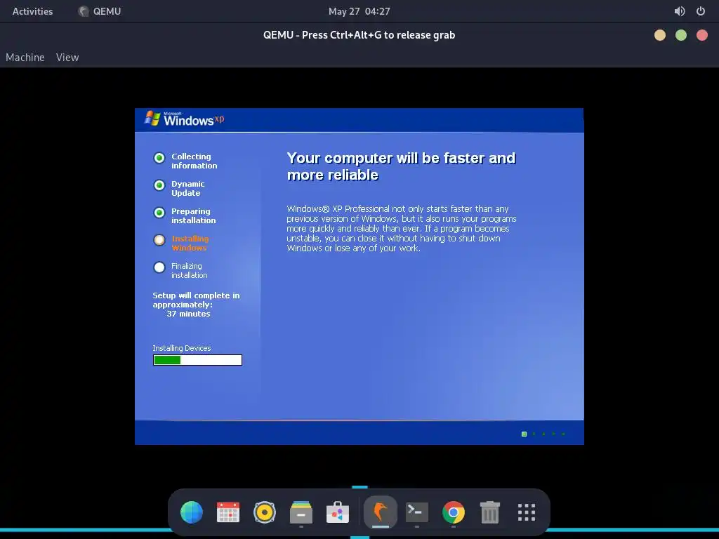Click the Collecting information step indicator
Image resolution: width=719 pixels, height=539 pixels.
click(159, 158)
